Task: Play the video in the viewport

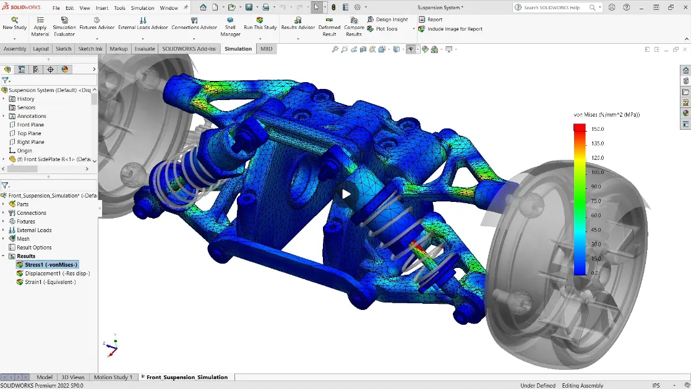Action: tap(346, 194)
